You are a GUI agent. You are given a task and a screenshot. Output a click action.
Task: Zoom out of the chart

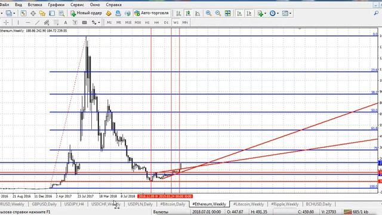coord(218,13)
